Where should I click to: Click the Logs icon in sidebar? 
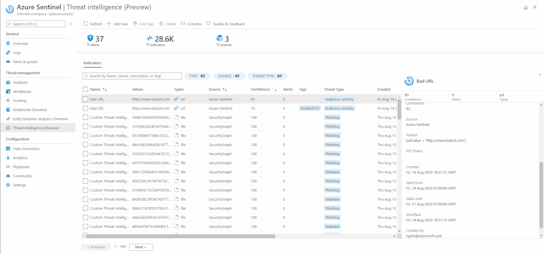click(x=8, y=52)
